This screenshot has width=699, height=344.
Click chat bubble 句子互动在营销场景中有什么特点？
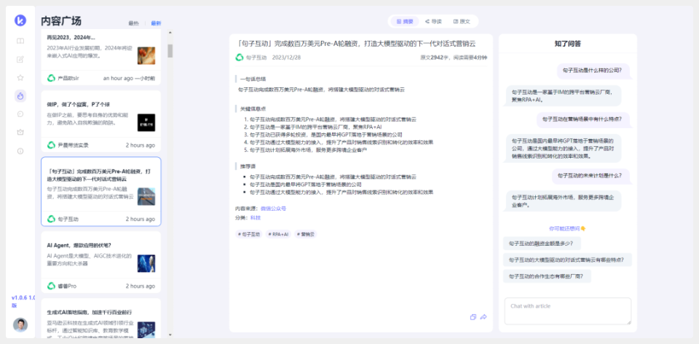coord(583,119)
